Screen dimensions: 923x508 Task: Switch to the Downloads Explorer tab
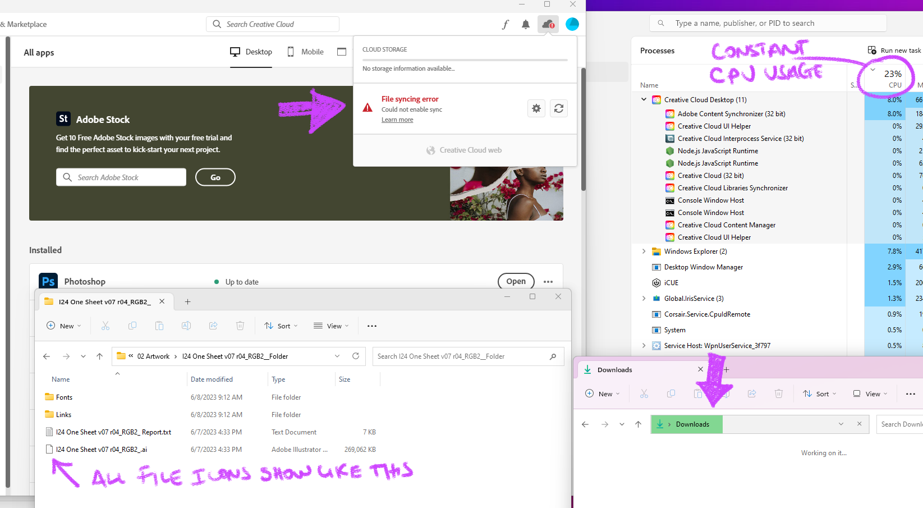[614, 369]
